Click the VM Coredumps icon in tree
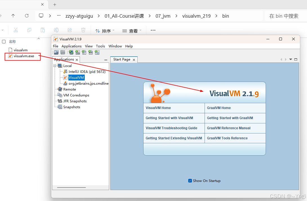This screenshot has width=307, height=201. pos(60,95)
